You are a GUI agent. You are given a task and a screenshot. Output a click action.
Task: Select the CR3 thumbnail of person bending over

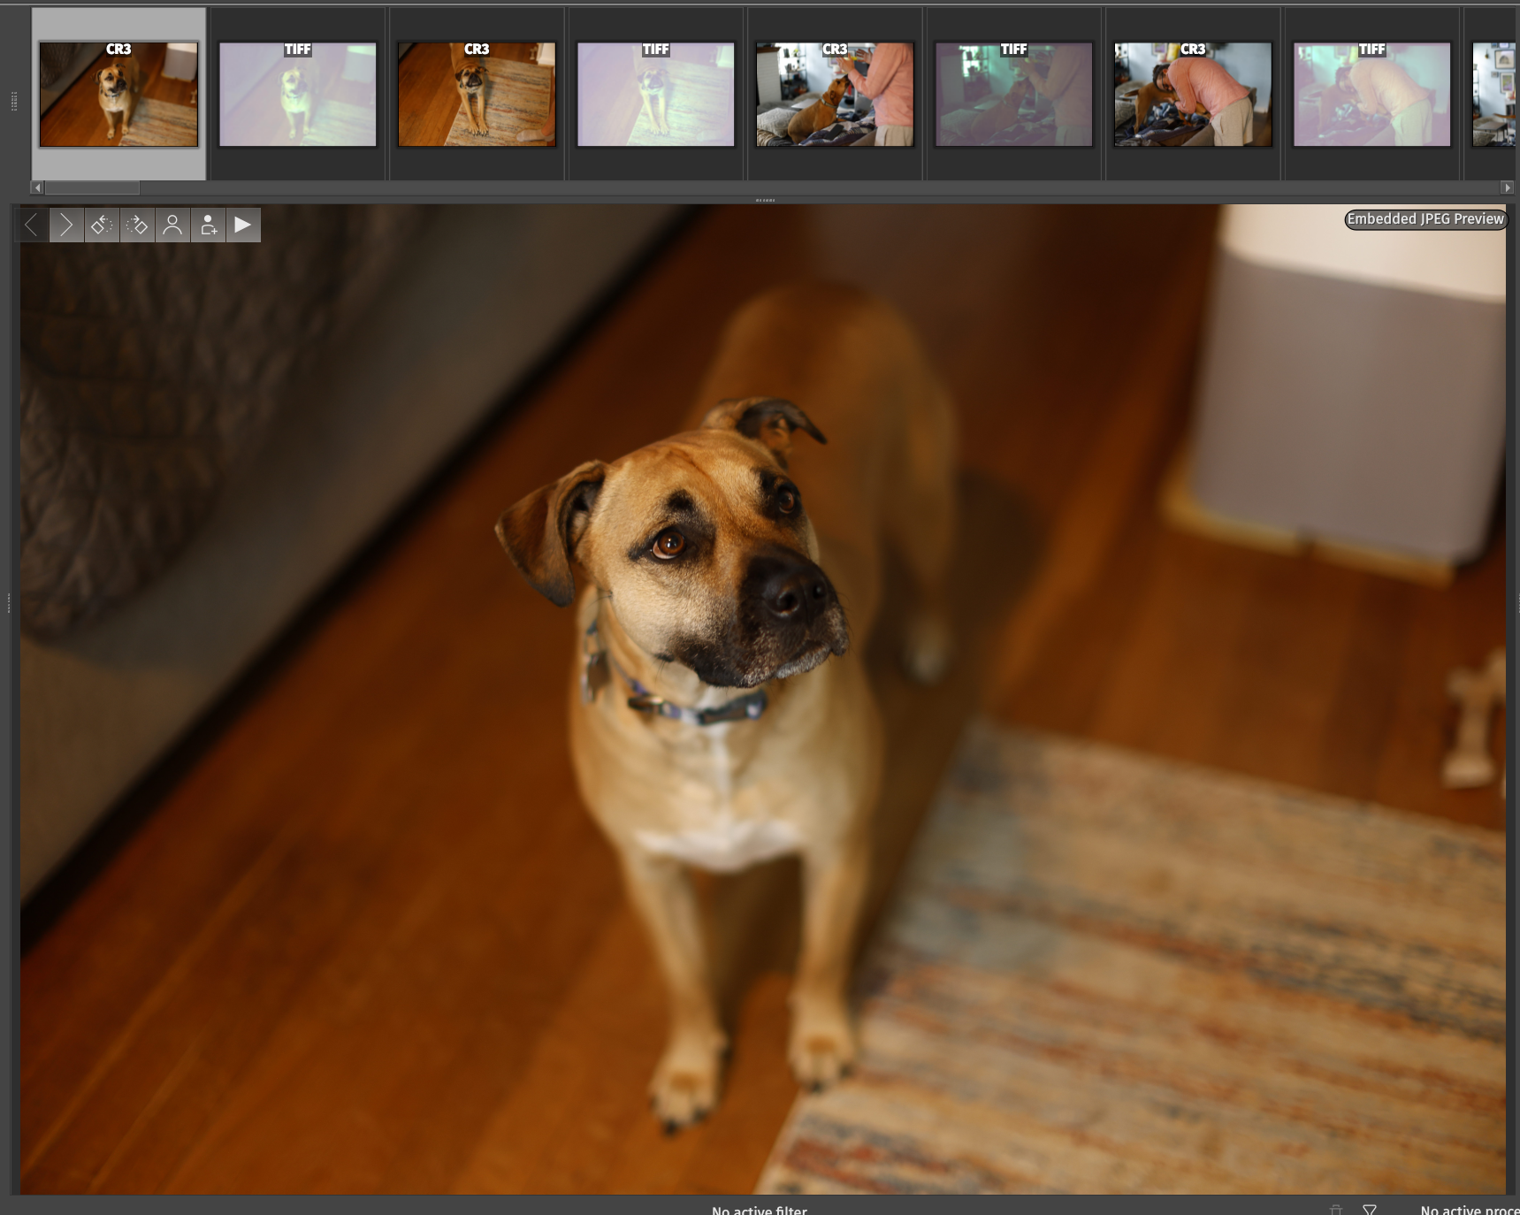[1193, 95]
